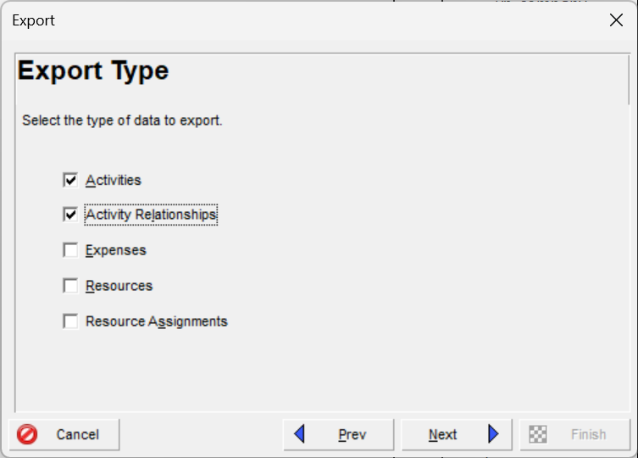Click the Resource Assignments label text
The width and height of the screenshot is (638, 458).
[x=157, y=321]
